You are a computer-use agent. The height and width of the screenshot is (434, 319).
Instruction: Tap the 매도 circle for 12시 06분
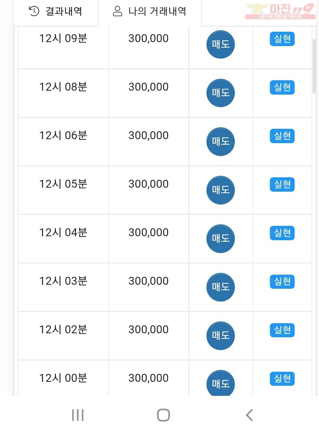[x=220, y=141]
